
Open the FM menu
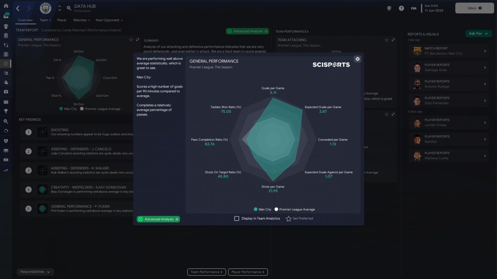(414, 8)
